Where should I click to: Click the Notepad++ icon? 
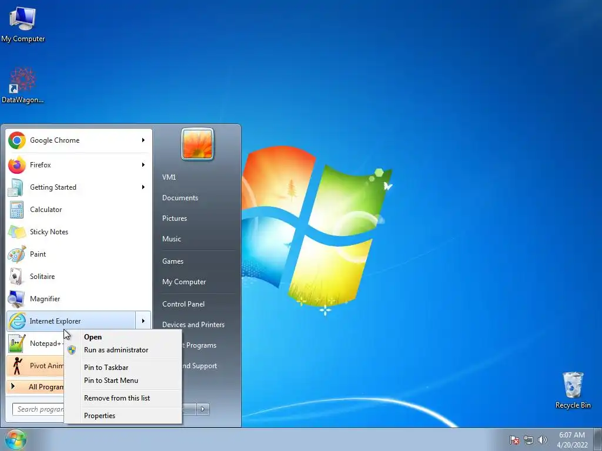16,343
